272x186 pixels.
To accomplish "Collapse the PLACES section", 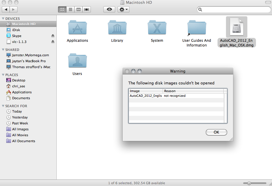I will point(3,75).
